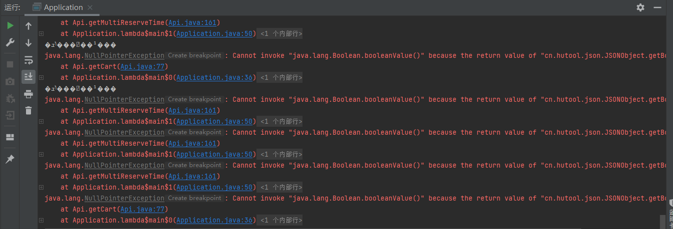Click the printer icon to print console

coord(28,94)
